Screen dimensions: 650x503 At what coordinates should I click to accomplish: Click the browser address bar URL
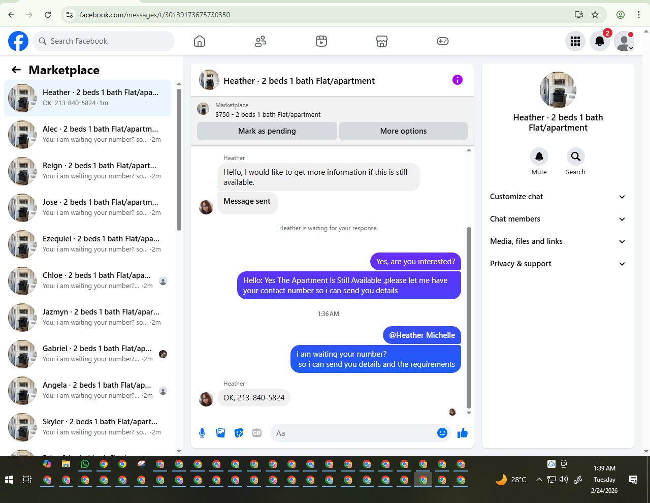[155, 15]
